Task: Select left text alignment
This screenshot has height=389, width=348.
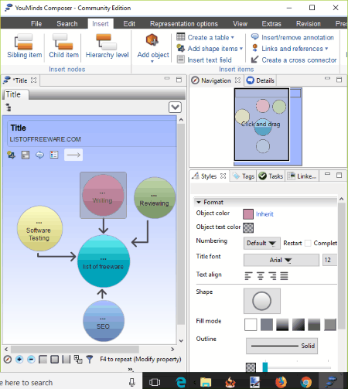Action: click(248, 276)
